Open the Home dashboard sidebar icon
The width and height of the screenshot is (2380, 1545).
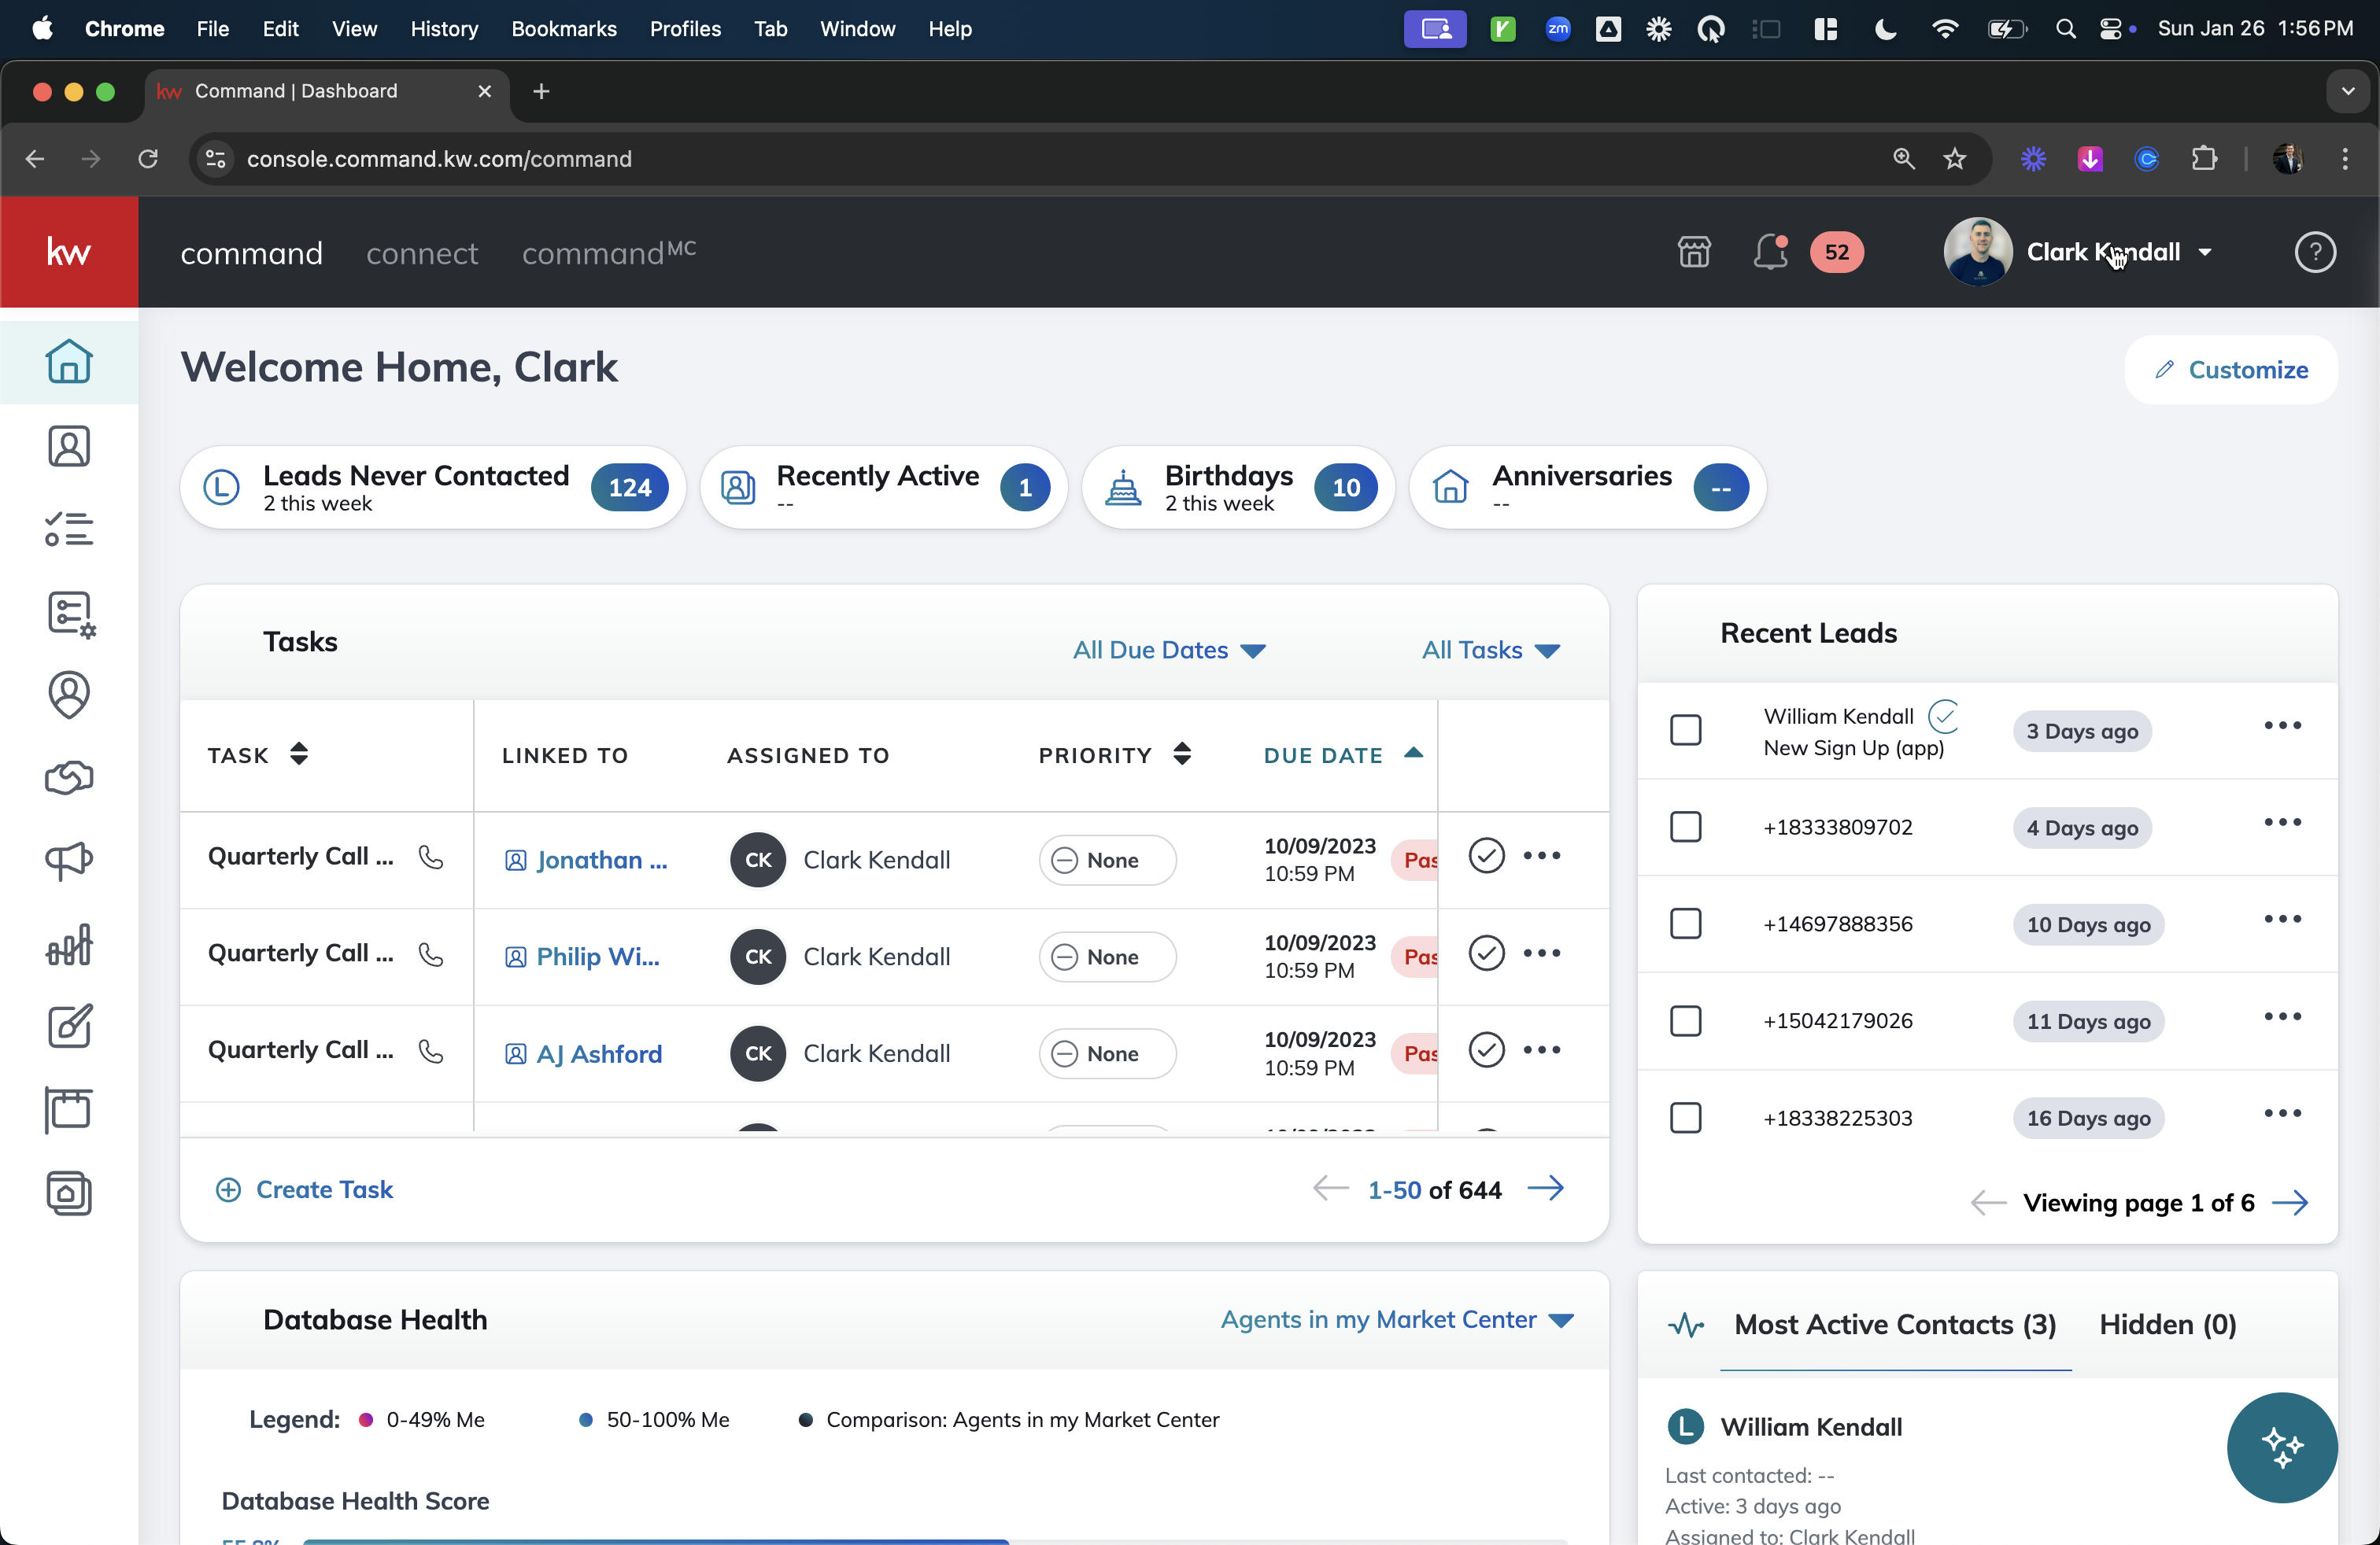point(69,362)
